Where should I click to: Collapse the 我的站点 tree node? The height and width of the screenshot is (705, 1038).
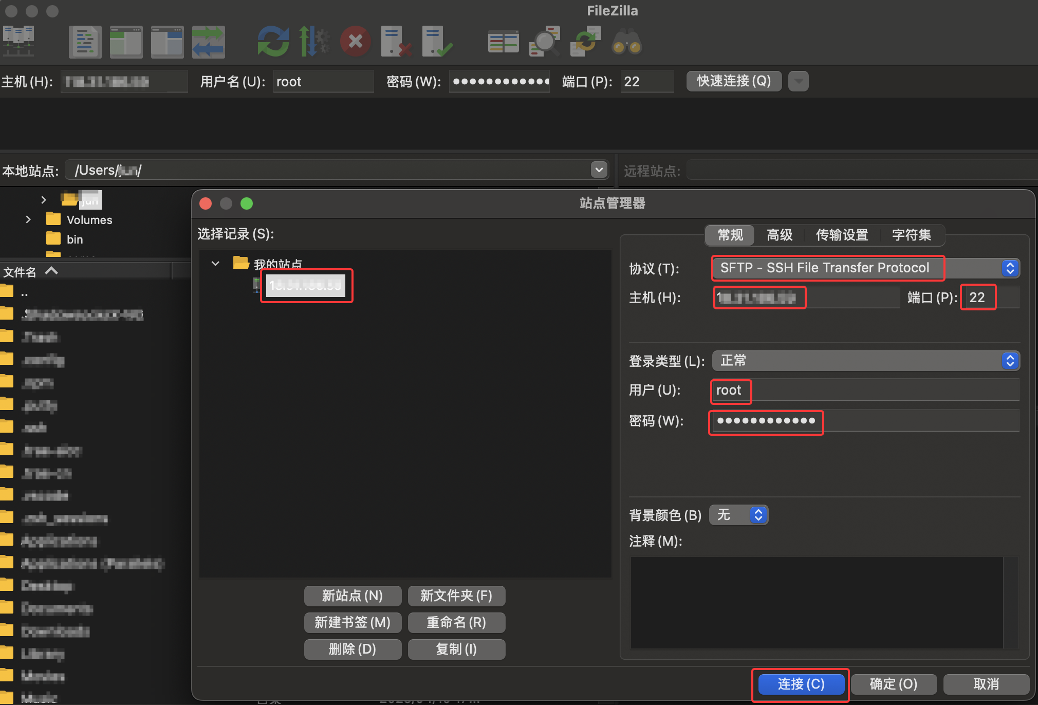215,264
